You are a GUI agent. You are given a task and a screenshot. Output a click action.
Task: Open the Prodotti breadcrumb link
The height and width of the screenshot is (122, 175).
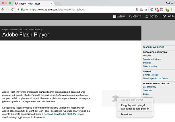pyautogui.click(x=23, y=29)
